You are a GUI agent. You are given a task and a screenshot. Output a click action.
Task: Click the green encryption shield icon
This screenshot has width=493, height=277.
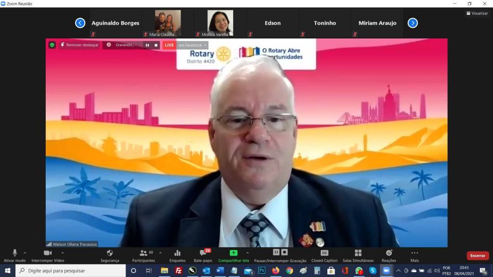52,45
